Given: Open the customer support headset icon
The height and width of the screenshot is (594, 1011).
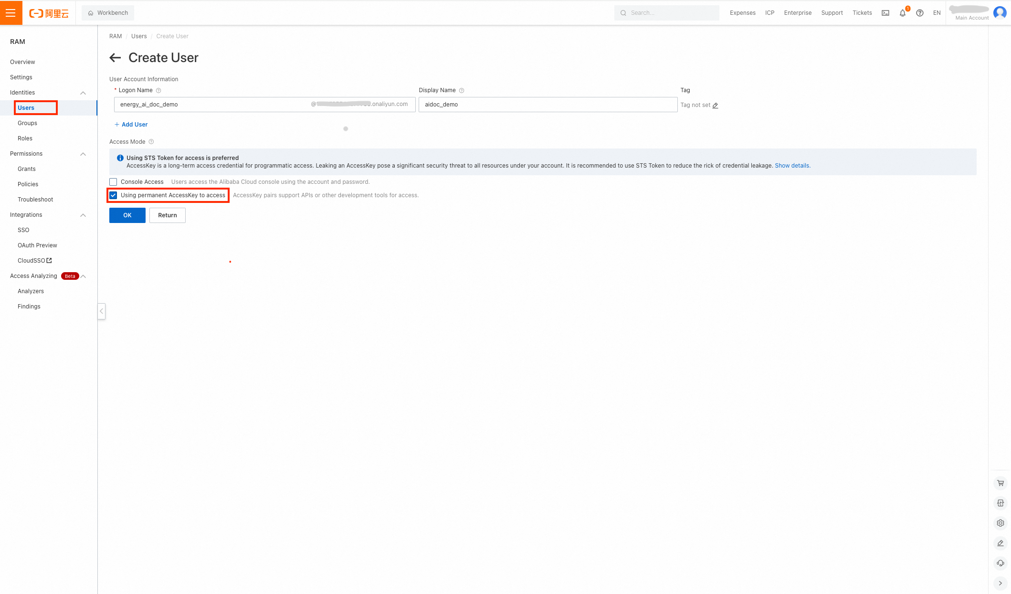Looking at the screenshot, I should click(x=1000, y=562).
